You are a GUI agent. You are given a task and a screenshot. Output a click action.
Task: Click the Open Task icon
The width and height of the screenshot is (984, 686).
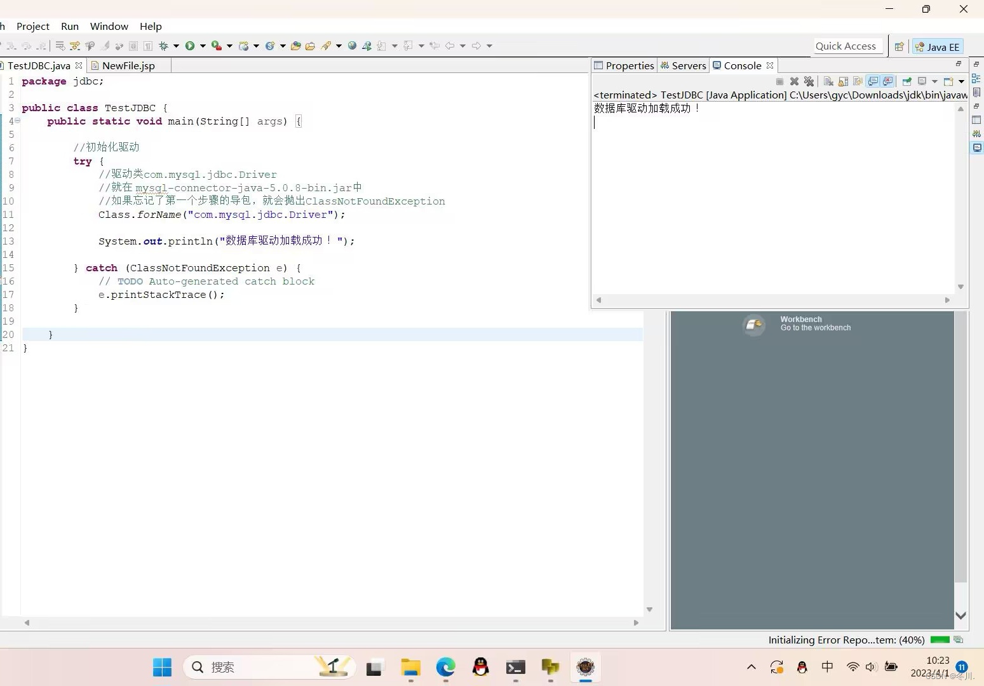click(310, 46)
